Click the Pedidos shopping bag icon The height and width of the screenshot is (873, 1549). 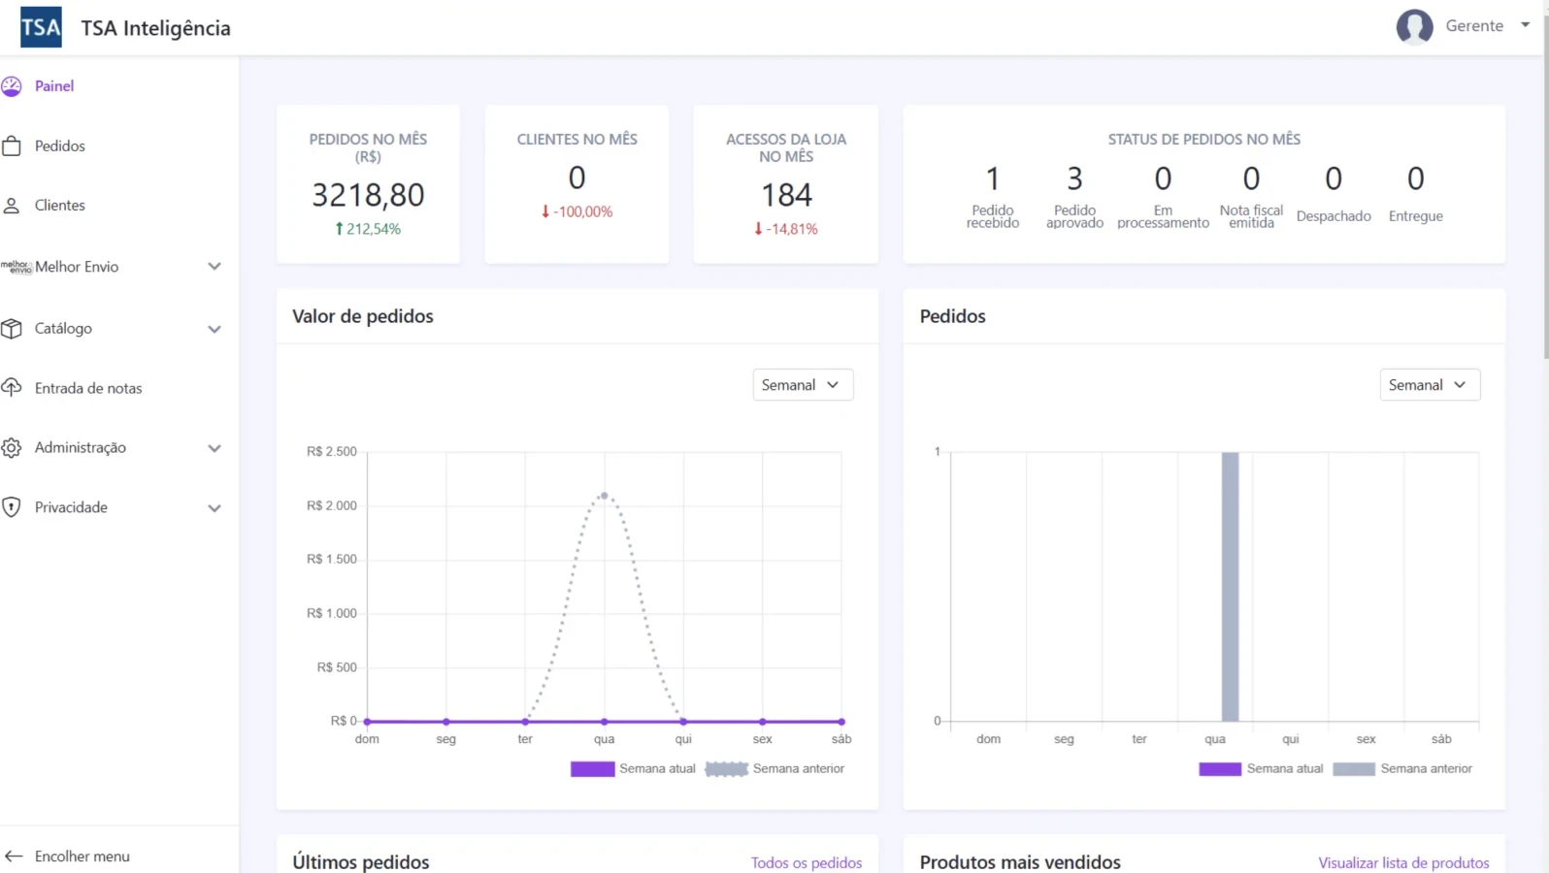pyautogui.click(x=12, y=146)
